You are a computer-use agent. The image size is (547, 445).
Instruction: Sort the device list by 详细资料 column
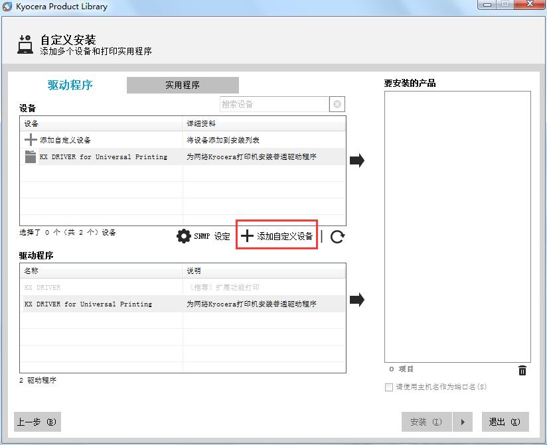pyautogui.click(x=264, y=123)
